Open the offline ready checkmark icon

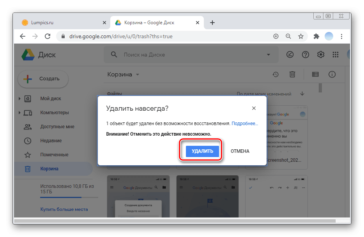click(x=290, y=55)
